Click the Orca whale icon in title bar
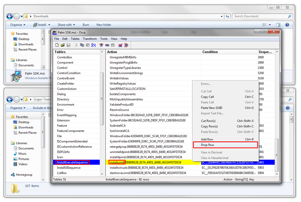 point(55,32)
